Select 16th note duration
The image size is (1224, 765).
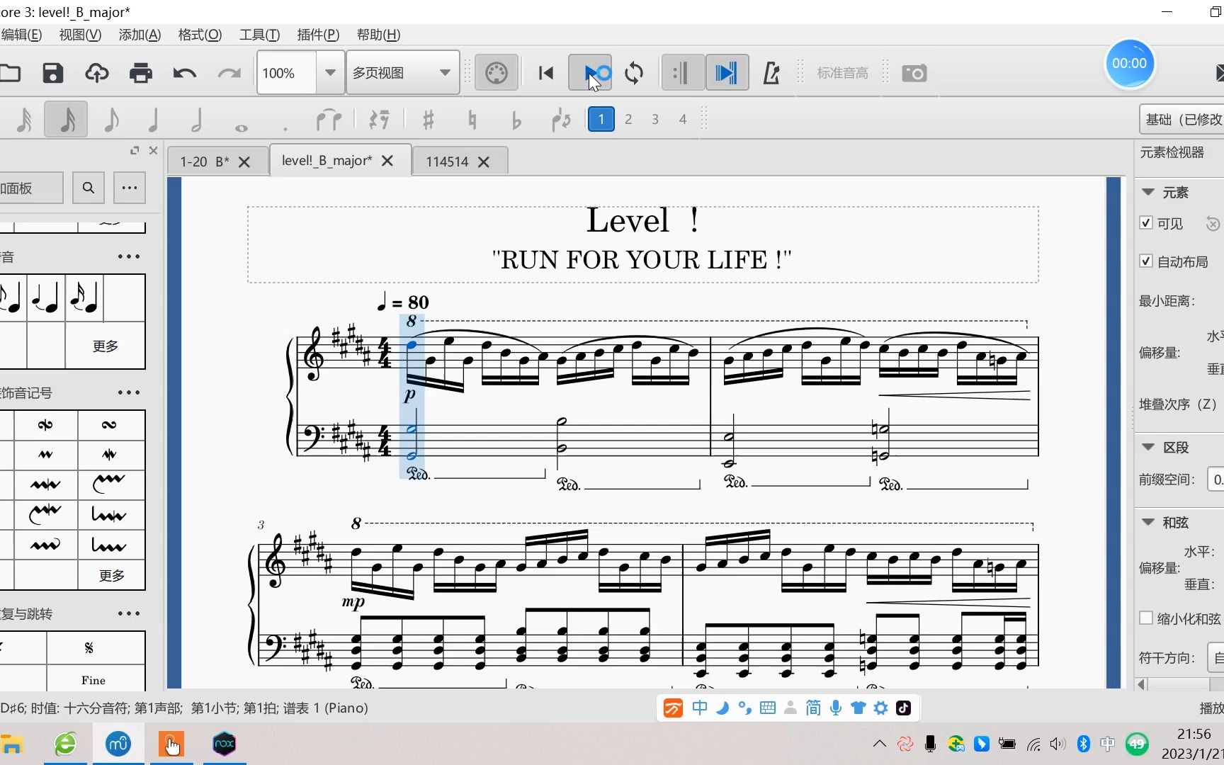(67, 120)
